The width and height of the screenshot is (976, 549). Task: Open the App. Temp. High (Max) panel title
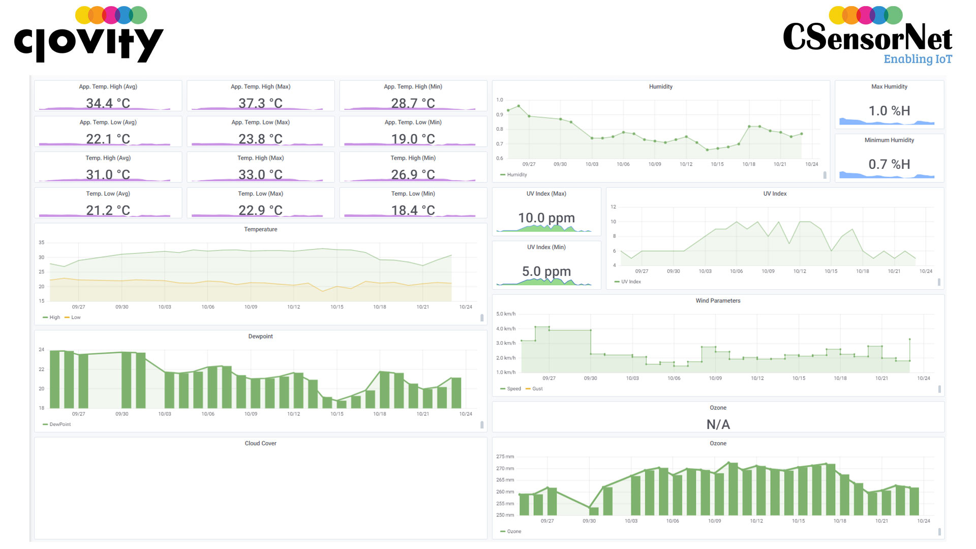[x=260, y=87]
